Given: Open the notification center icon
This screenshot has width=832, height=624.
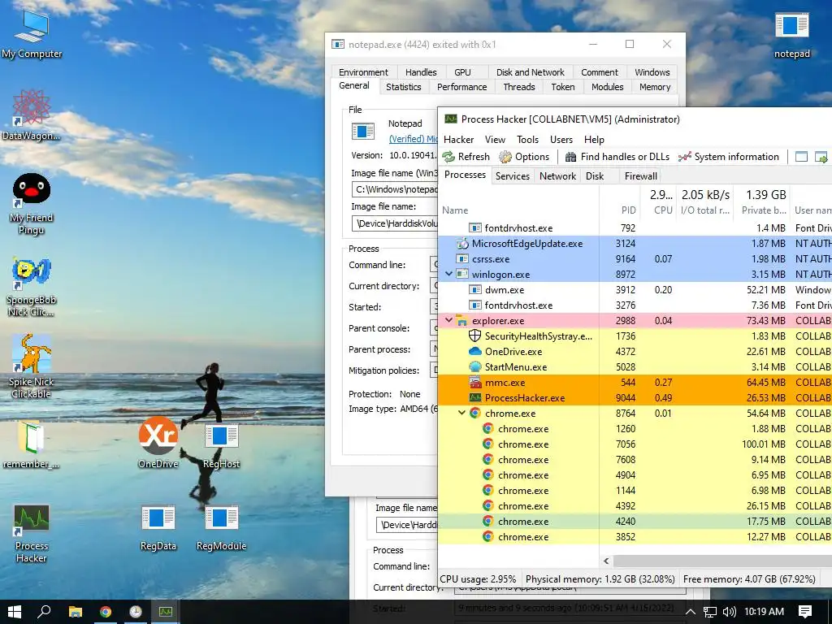Looking at the screenshot, I should (x=805, y=612).
